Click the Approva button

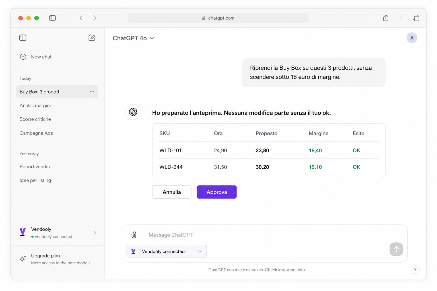point(217,192)
